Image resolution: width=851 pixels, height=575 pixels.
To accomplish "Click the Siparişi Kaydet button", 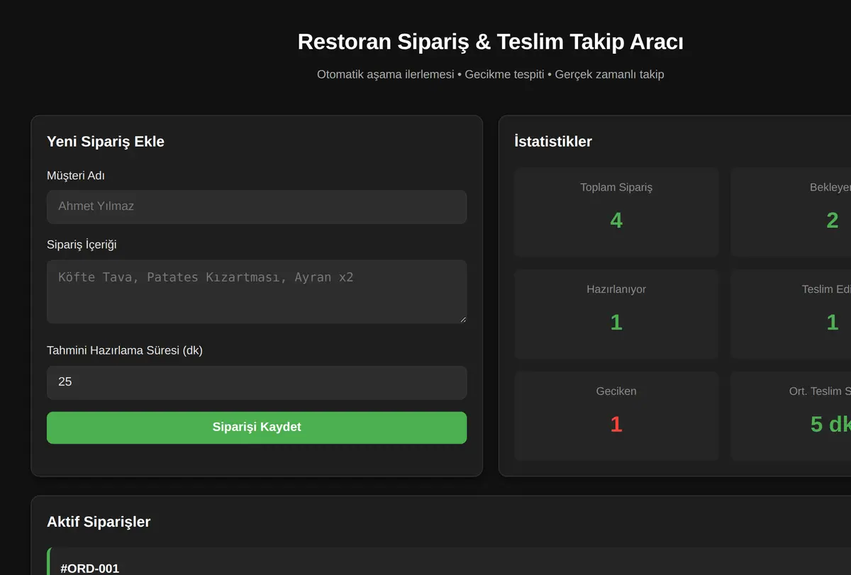I will [257, 428].
